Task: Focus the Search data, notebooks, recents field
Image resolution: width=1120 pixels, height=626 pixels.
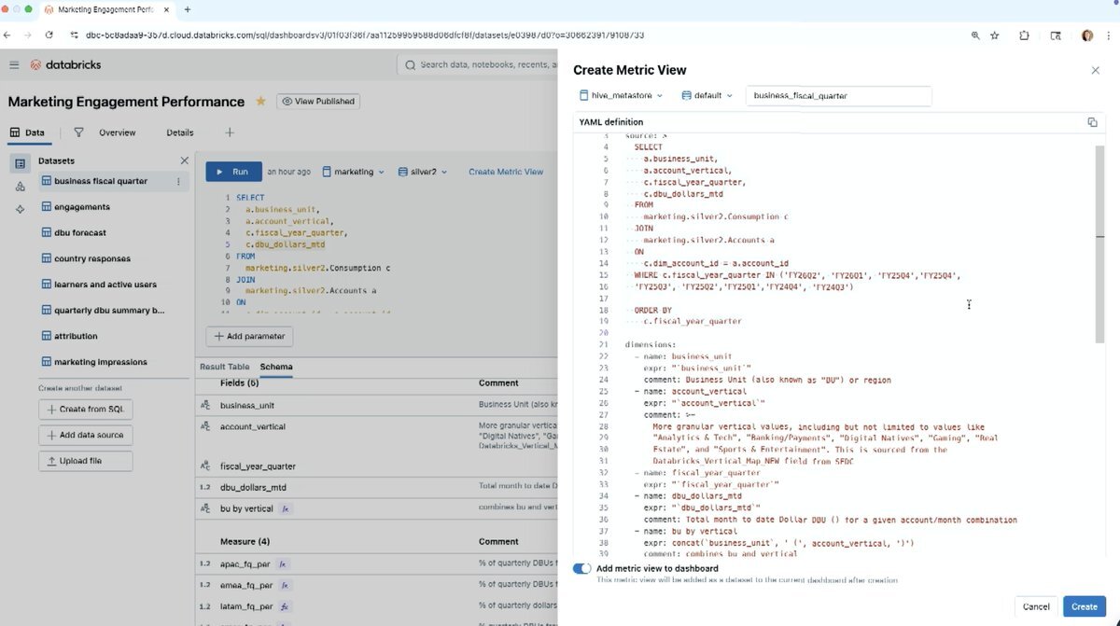Action: 476,64
